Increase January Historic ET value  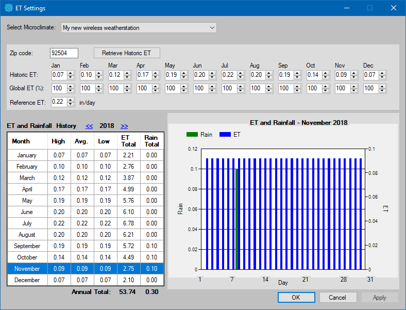point(71,73)
